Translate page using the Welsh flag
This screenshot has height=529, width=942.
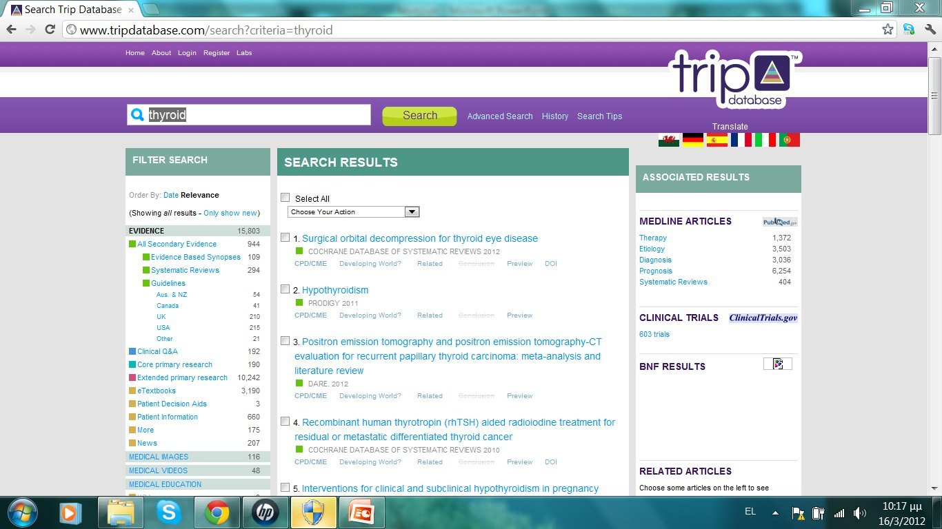tap(669, 140)
